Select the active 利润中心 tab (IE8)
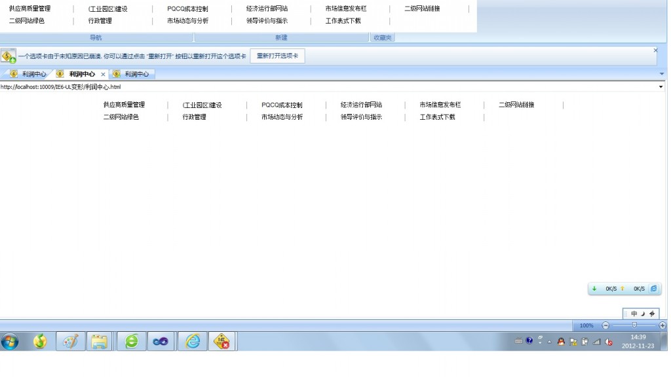671x377 pixels. (x=80, y=74)
